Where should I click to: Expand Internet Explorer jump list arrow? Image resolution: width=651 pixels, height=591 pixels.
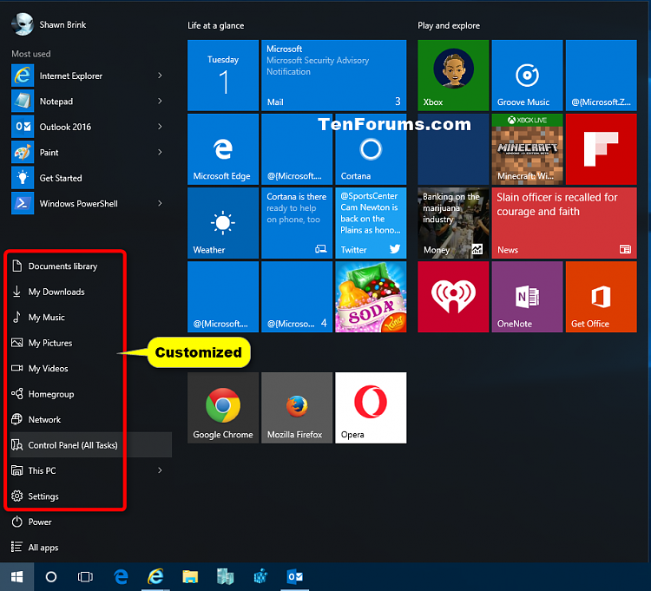(x=160, y=76)
